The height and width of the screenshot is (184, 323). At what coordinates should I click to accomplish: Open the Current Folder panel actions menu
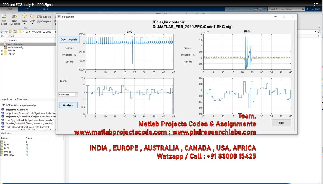[x=319, y=36]
